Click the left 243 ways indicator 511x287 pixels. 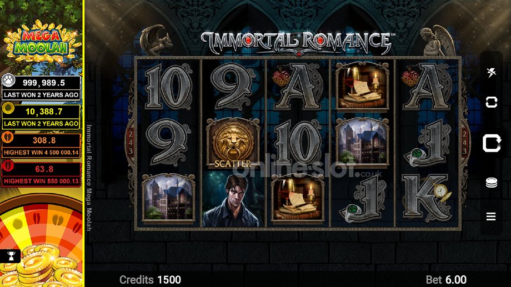pyautogui.click(x=131, y=142)
